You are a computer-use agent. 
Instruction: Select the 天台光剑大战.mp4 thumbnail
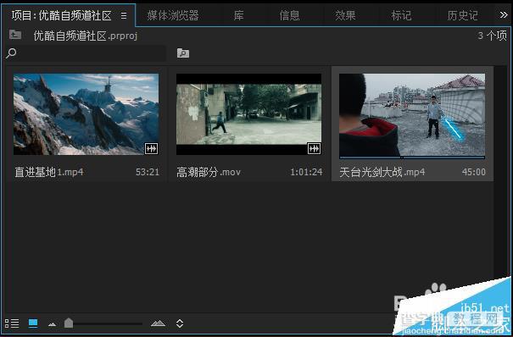(x=412, y=115)
